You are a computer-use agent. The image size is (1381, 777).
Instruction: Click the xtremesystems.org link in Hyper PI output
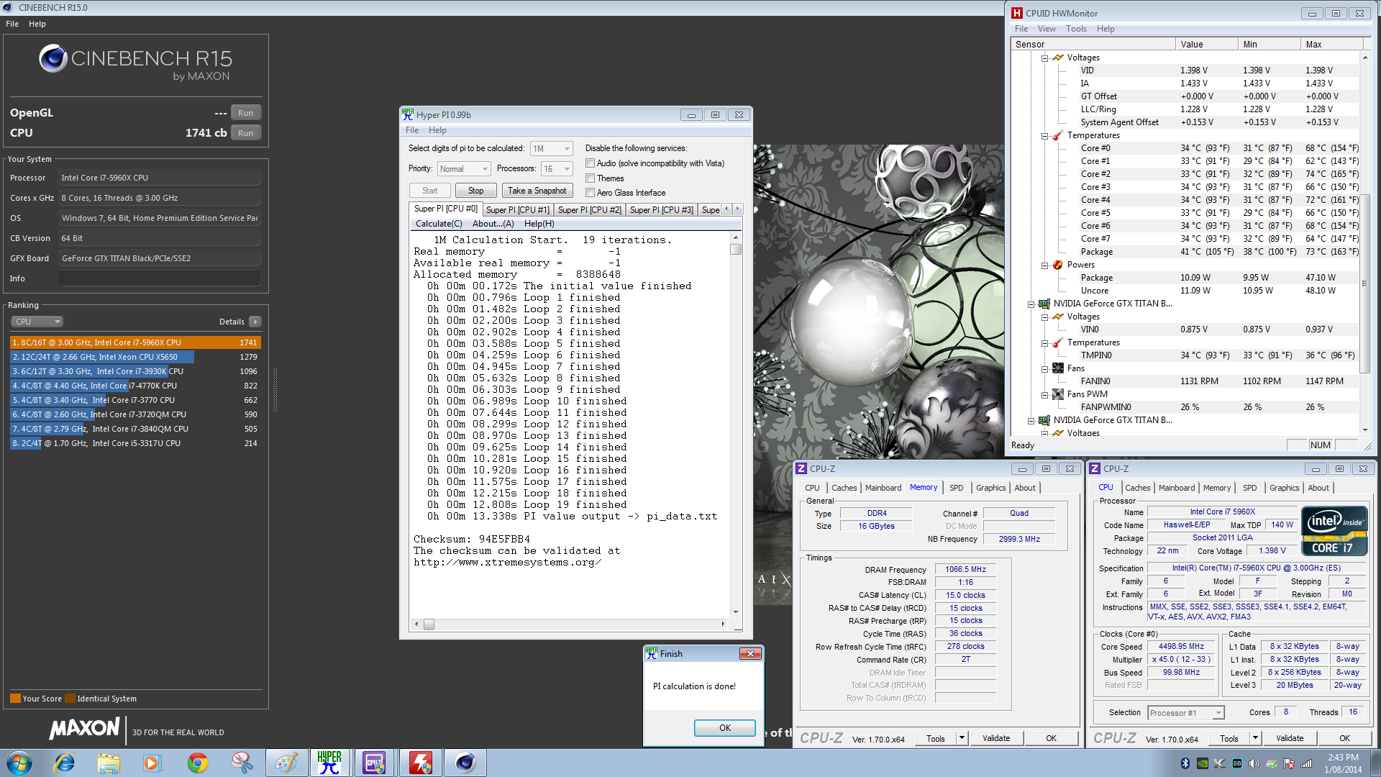(506, 562)
